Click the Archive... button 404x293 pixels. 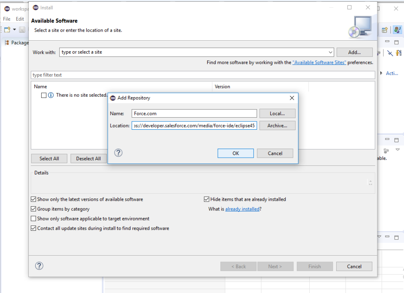click(277, 126)
